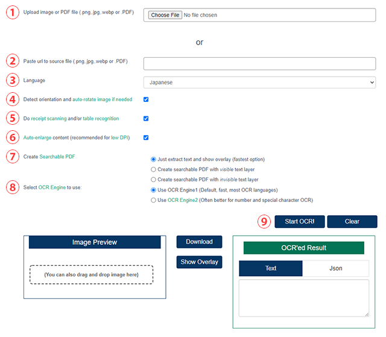Switch to the Json result tab
This screenshot has height=337, width=386.
(x=335, y=268)
